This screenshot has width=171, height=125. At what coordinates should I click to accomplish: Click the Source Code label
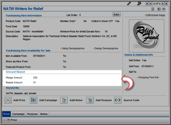click(131, 100)
